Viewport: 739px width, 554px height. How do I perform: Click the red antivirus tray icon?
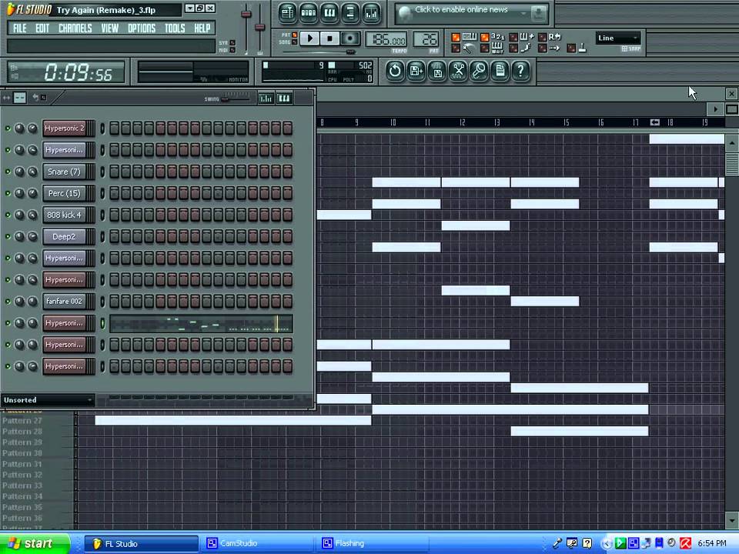pos(685,543)
